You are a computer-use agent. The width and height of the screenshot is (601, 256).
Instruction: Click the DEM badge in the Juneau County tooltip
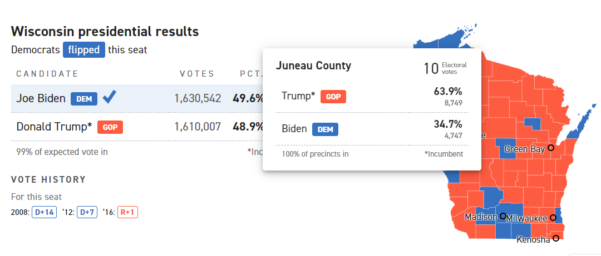click(325, 129)
